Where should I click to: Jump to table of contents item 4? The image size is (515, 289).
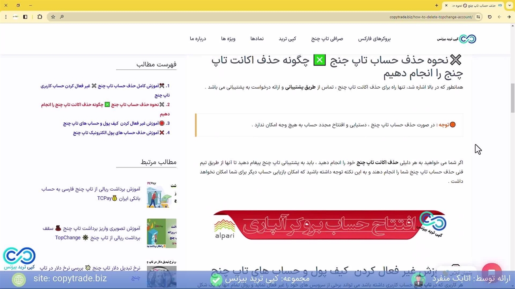click(121, 133)
